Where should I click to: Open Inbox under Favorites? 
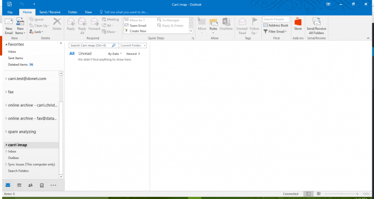click(x=12, y=52)
